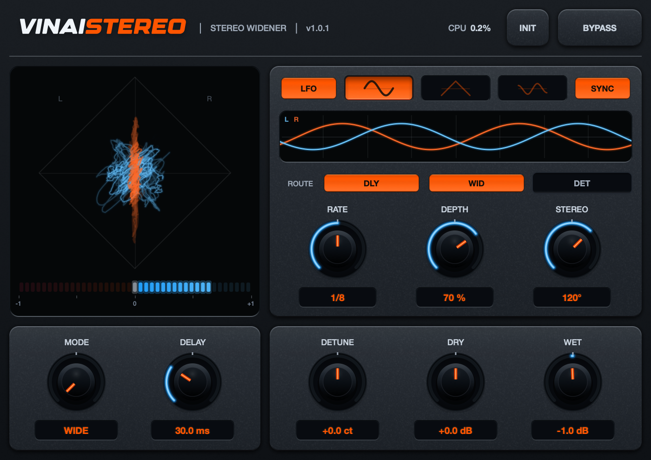Viewport: 651px width, 460px height.
Task: Click the STEREO knob
Action: pos(572,249)
